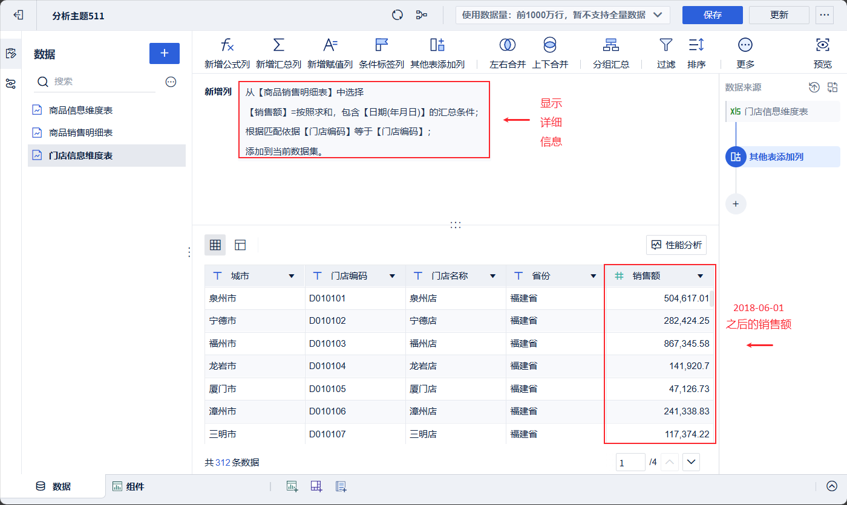Switch to the data grid view

coord(215,245)
